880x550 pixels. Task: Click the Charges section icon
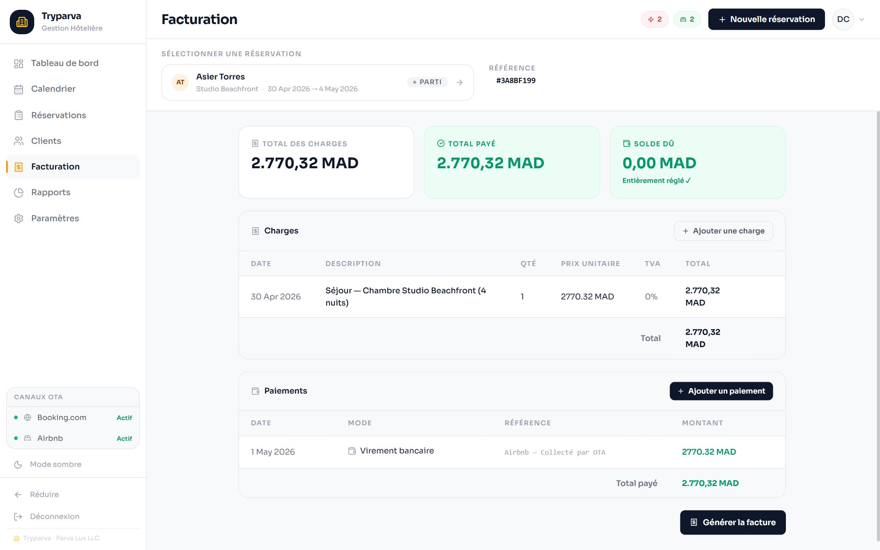click(x=255, y=231)
